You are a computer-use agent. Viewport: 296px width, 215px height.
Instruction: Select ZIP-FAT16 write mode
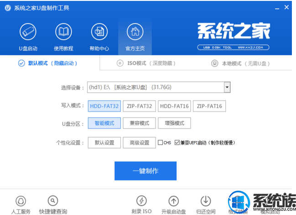(x=209, y=106)
